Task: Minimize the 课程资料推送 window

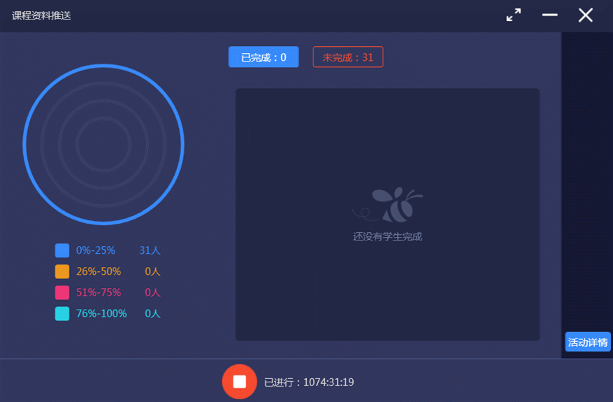Action: (549, 15)
